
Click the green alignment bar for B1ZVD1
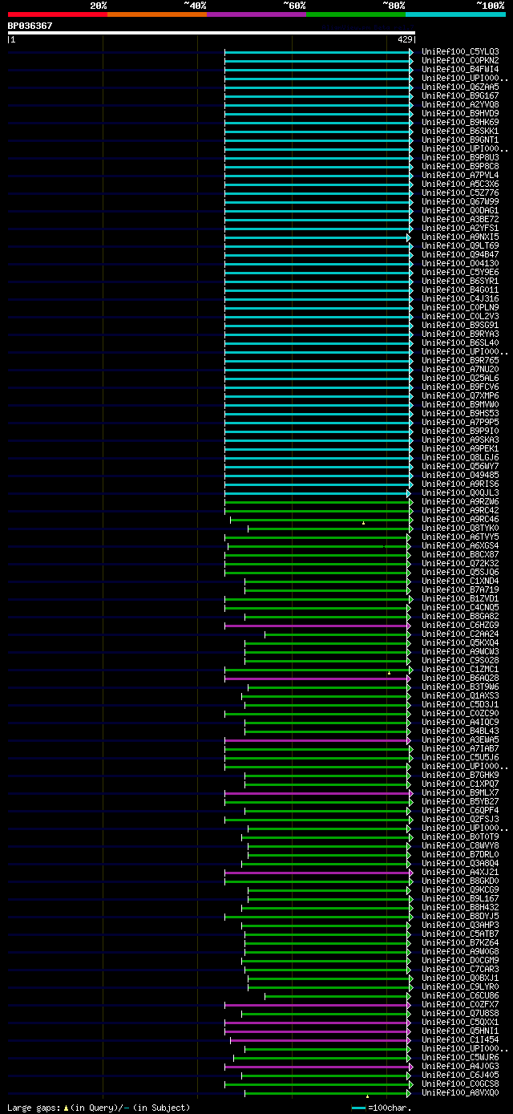pos(317,599)
